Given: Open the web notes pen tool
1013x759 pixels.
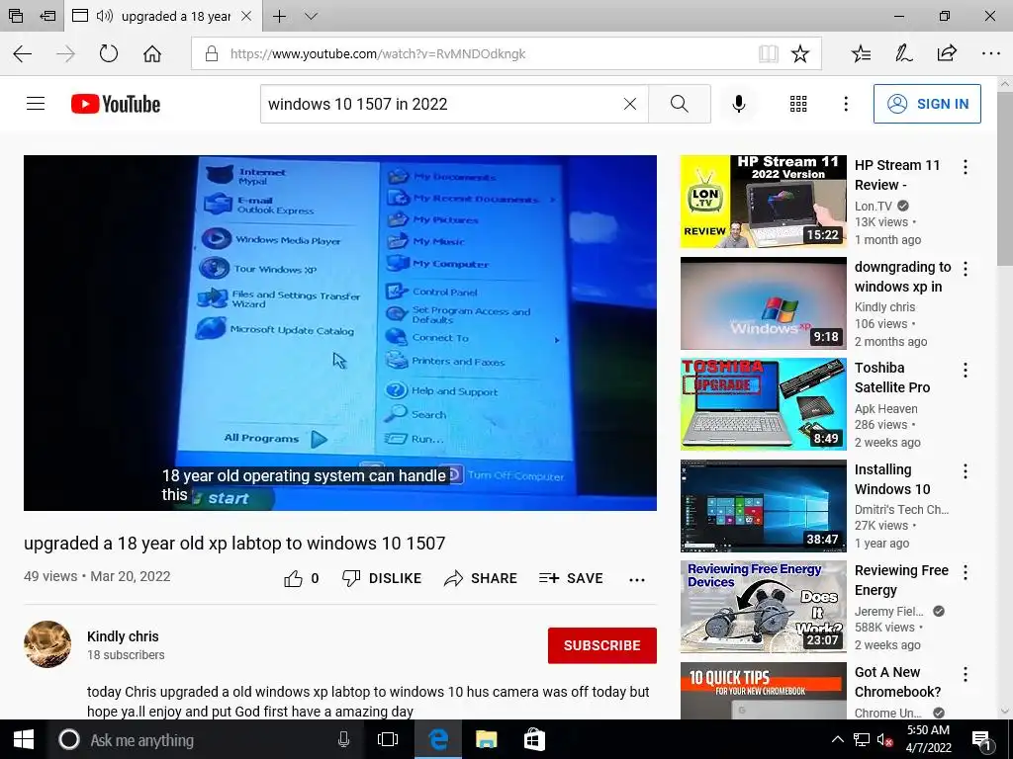Looking at the screenshot, I should pyautogui.click(x=903, y=53).
